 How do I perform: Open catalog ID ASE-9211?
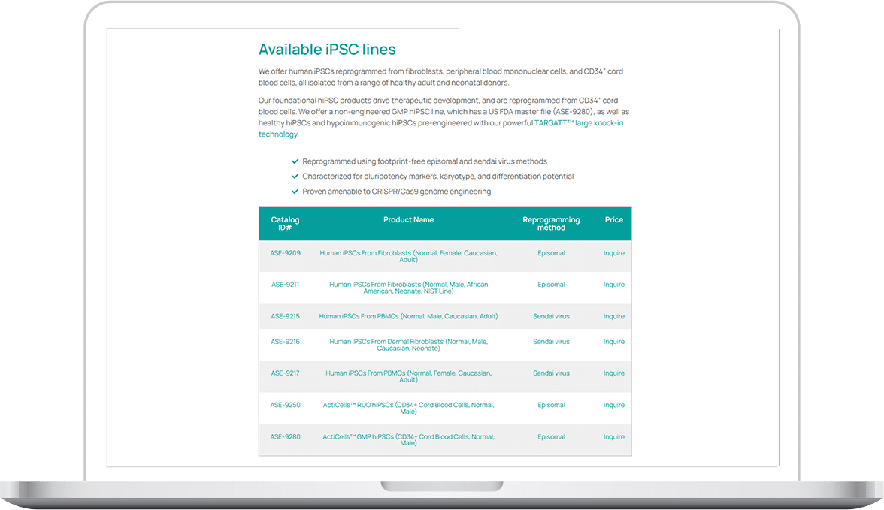coord(285,285)
